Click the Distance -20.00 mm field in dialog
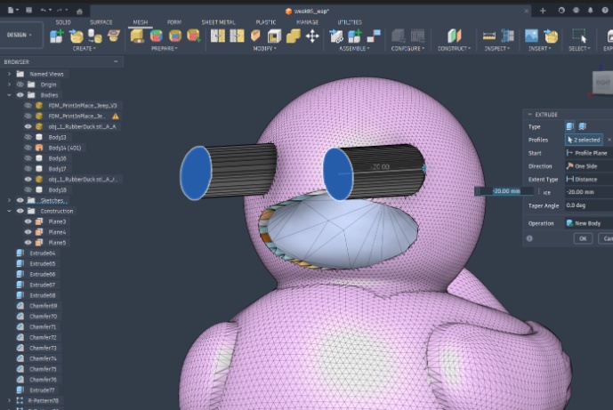The image size is (613, 410). pyautogui.click(x=589, y=192)
